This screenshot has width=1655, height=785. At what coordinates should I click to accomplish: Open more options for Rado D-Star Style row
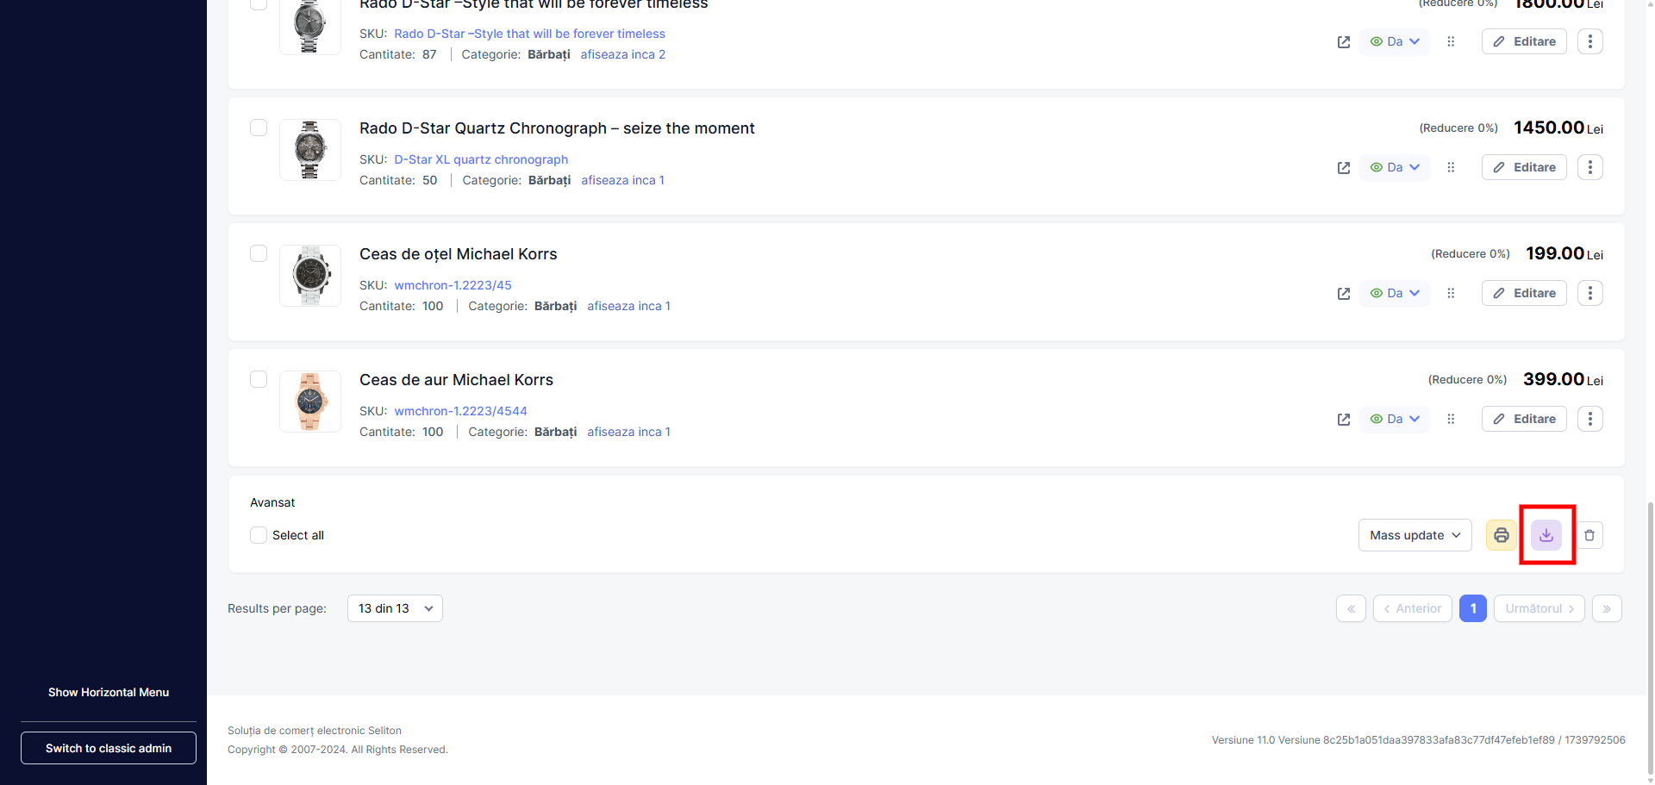[x=1590, y=41]
